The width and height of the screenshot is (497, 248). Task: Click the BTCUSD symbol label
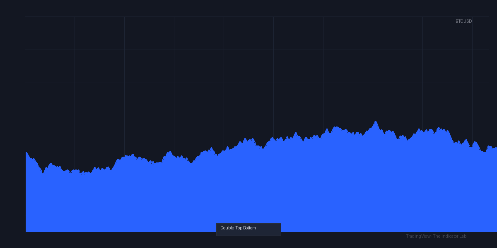coord(463,21)
